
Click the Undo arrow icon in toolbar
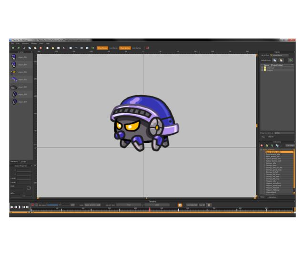click(x=13, y=48)
